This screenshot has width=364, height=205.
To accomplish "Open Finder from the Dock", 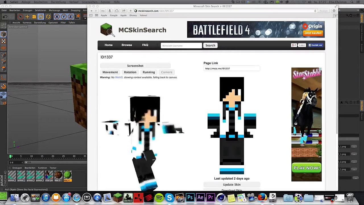I will click(x=15, y=197).
